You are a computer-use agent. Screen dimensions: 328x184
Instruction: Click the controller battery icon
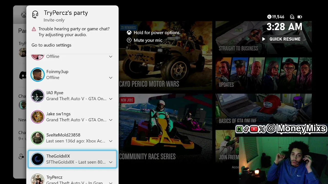click(x=300, y=17)
